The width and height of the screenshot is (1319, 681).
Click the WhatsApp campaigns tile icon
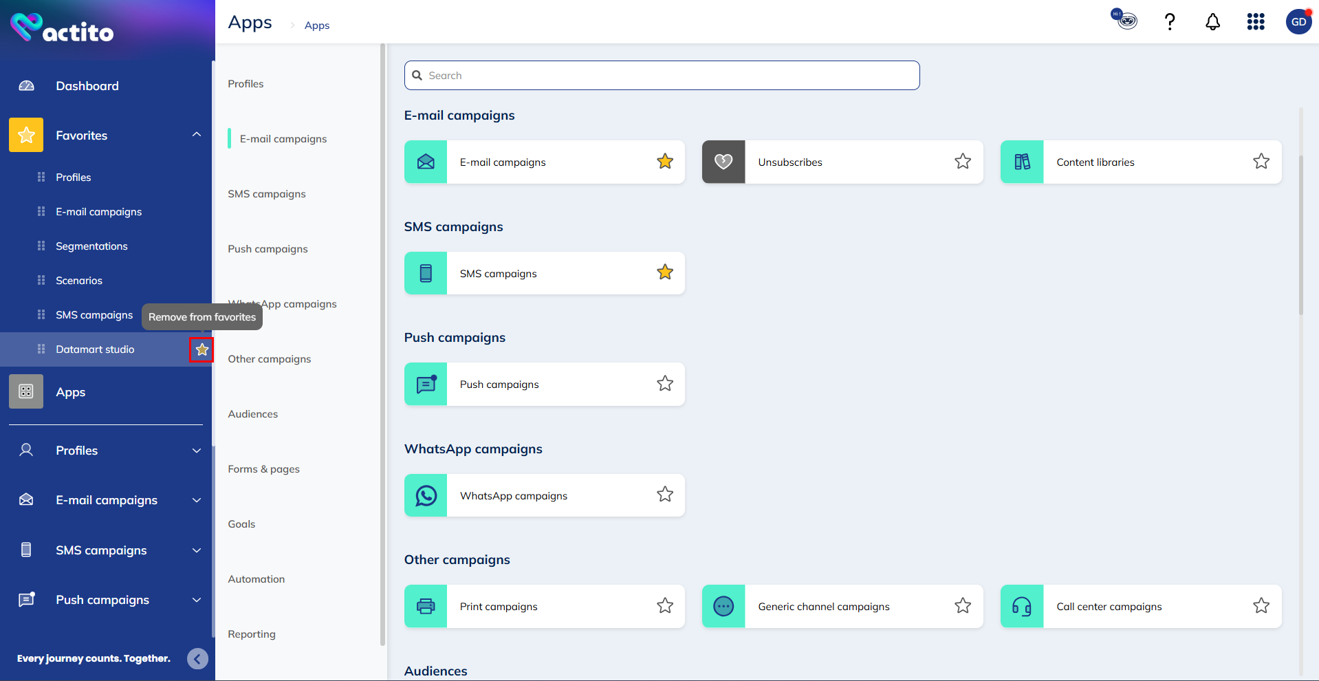[426, 495]
